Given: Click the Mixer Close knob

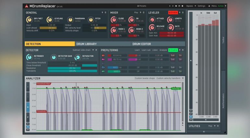Looking at the screenshot, I should tap(114, 20).
